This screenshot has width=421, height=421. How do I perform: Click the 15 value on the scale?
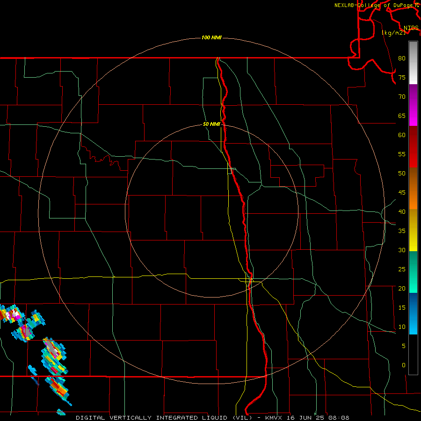(x=402, y=307)
